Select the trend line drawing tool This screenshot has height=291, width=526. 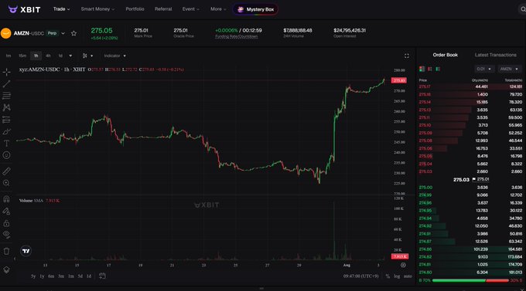pyautogui.click(x=6, y=83)
